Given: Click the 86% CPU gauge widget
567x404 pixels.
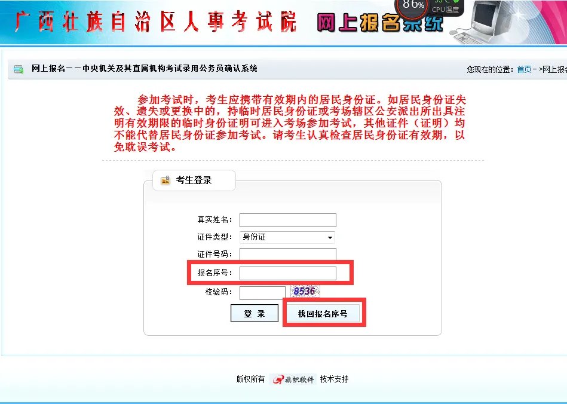Looking at the screenshot, I should (x=413, y=6).
